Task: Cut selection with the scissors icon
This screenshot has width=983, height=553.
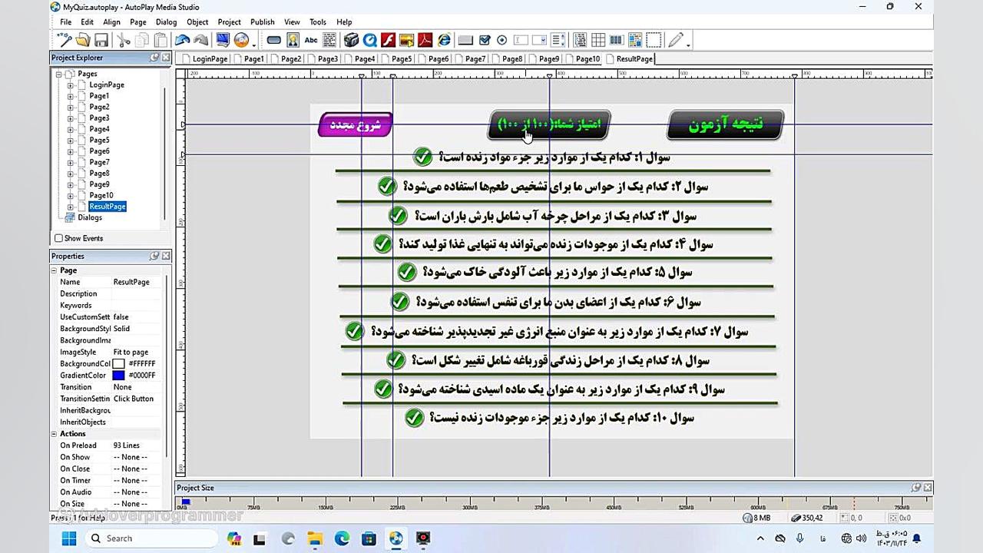Action: [123, 40]
